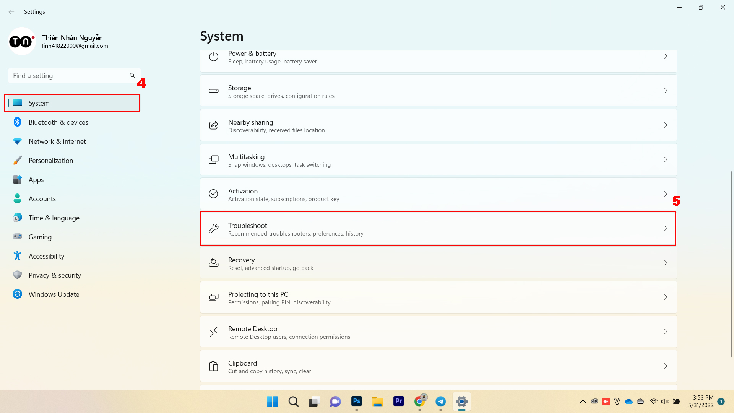Open Chat app on taskbar
The image size is (734, 413).
(x=335, y=402)
